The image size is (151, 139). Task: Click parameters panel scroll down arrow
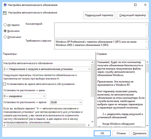[x=92, y=122]
